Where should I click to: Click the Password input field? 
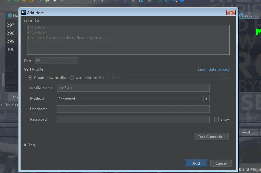[x=133, y=119]
